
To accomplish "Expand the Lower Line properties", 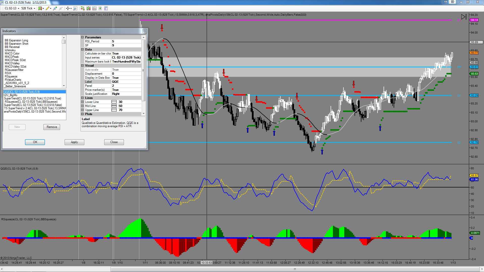I will pyautogui.click(x=82, y=102).
